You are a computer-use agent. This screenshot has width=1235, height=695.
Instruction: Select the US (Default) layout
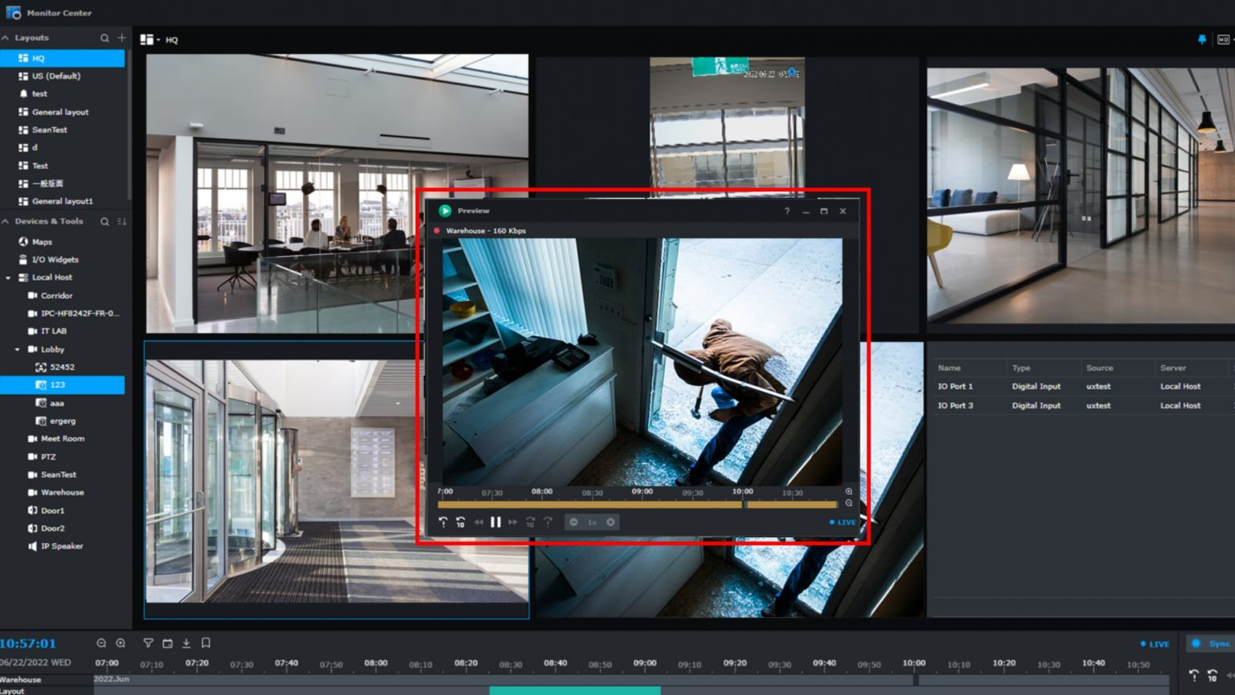(x=56, y=76)
